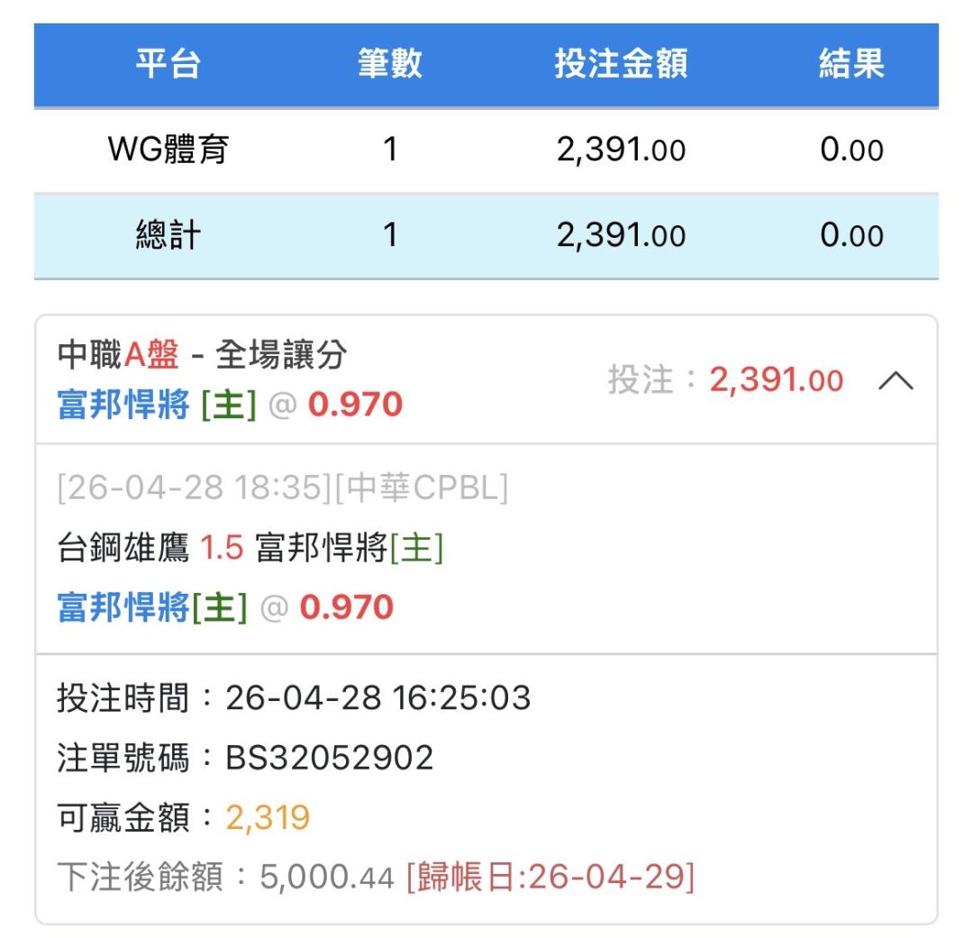Click the 平台 column header

click(168, 65)
